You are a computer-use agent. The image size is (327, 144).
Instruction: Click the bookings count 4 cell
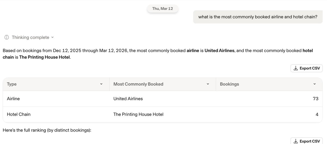317,114
